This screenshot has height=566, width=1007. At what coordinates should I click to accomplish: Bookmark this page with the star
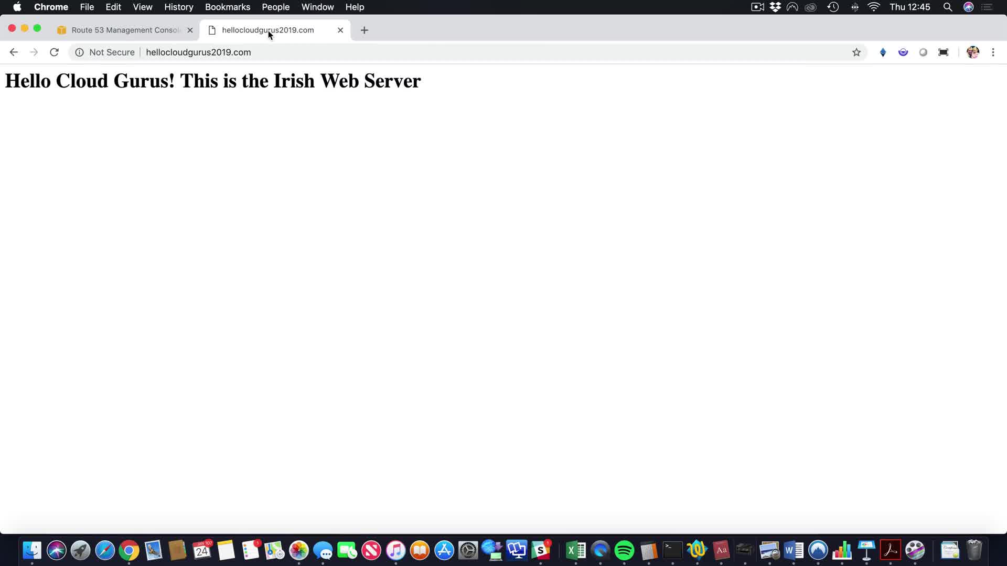pyautogui.click(x=856, y=52)
